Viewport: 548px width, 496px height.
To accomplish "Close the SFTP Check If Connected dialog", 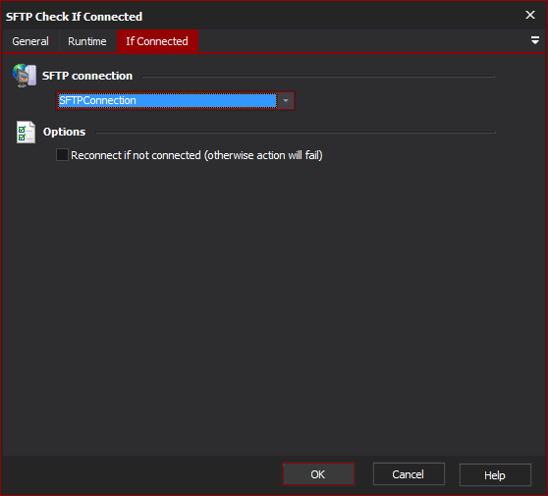I will pyautogui.click(x=530, y=15).
